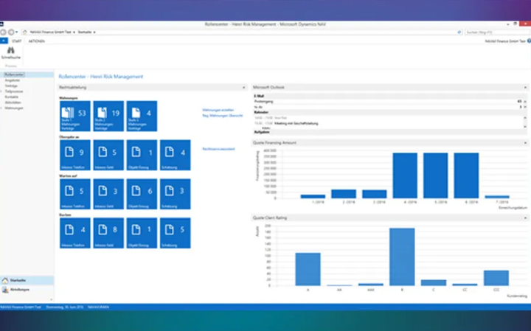Viewport: 531px width, 331px height.
Task: Click the Abteilungen icon in navigation pane
Action: (x=5, y=290)
